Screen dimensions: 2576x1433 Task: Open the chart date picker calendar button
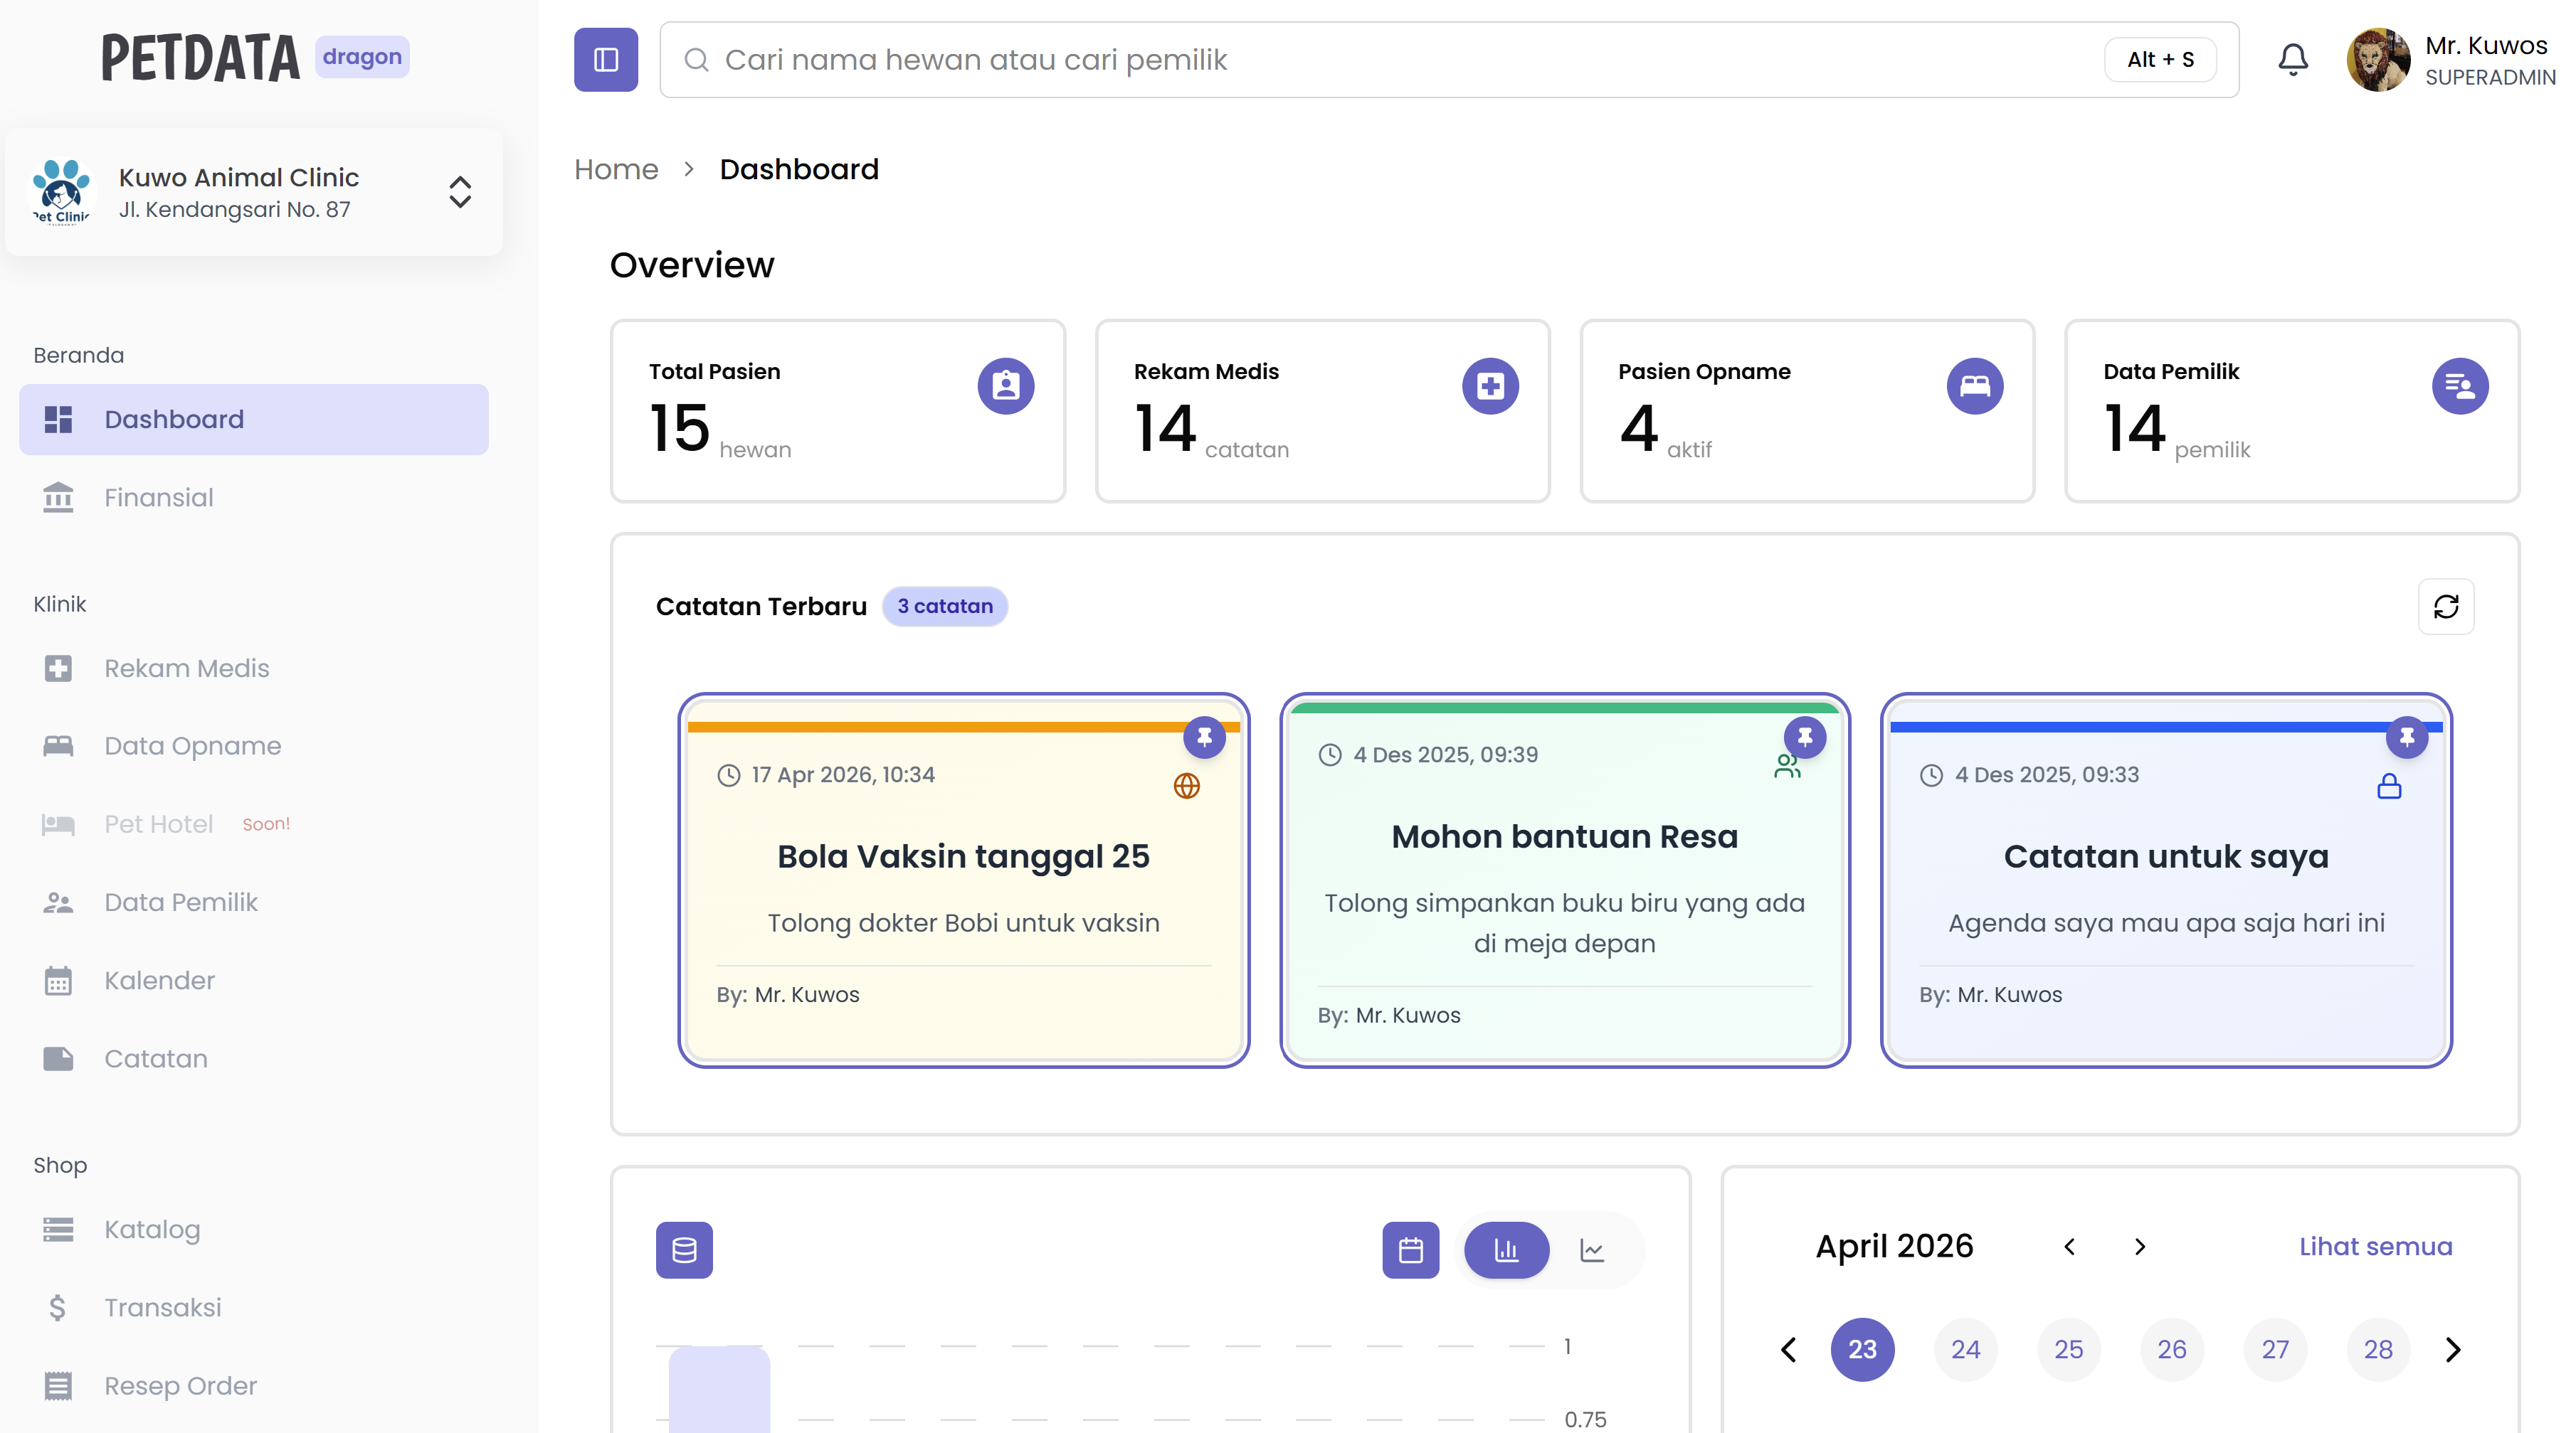[x=1410, y=1250]
